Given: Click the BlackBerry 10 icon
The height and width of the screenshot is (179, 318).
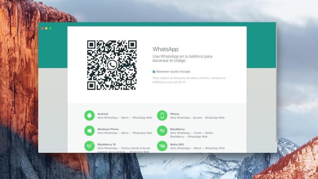Looking at the screenshot, I should point(89,146).
